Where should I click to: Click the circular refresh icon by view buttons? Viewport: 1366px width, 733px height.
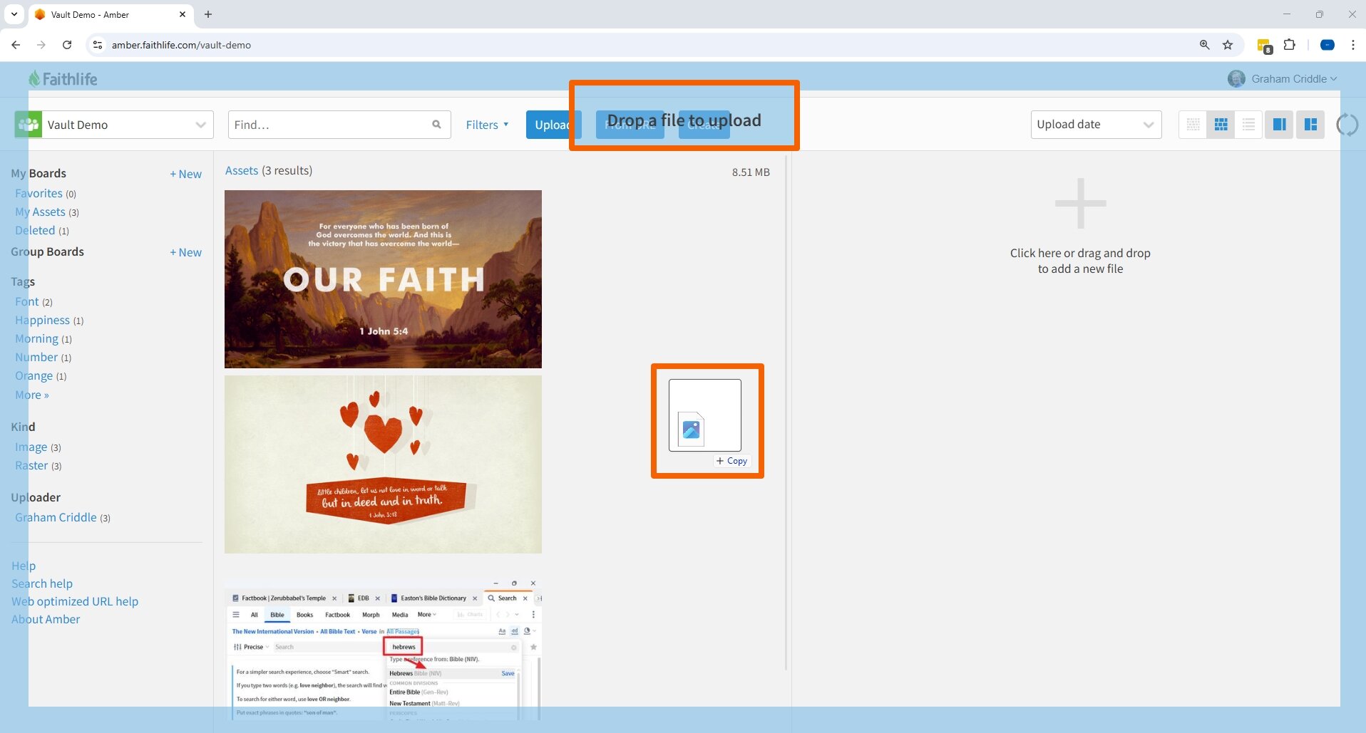tap(1347, 125)
